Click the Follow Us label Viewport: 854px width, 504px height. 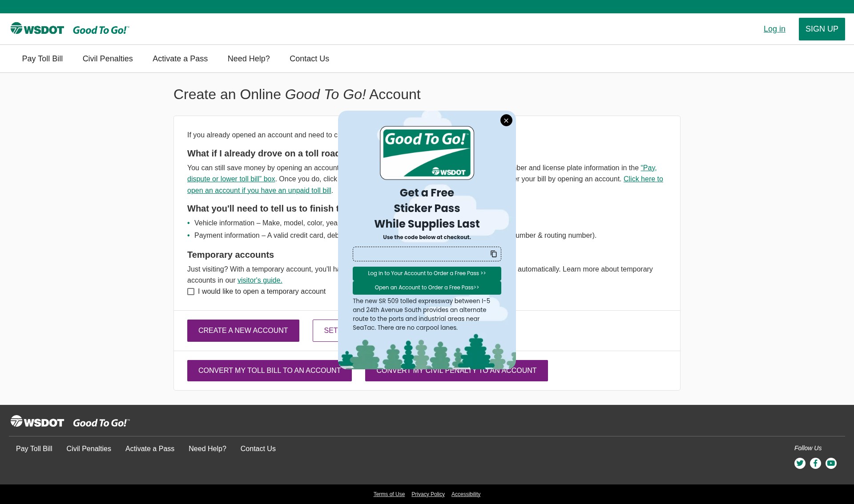pyautogui.click(x=808, y=448)
